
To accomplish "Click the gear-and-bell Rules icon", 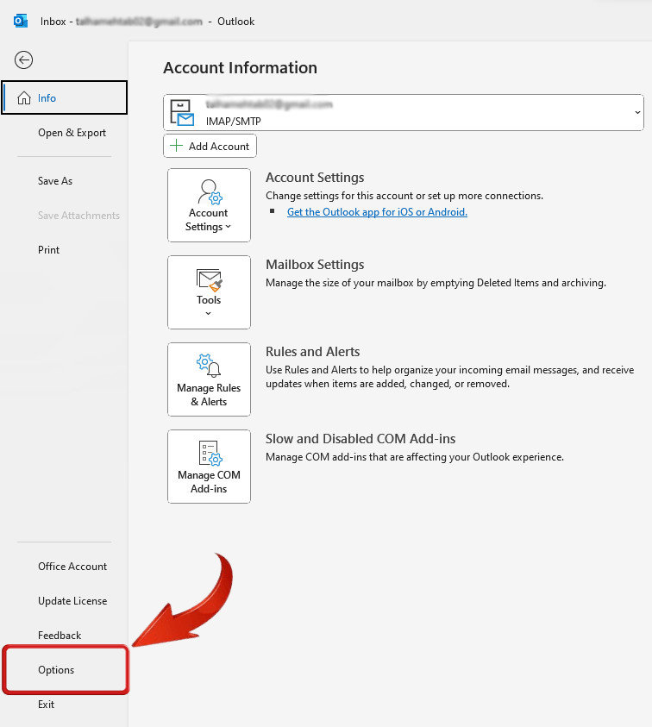I will 209,366.
